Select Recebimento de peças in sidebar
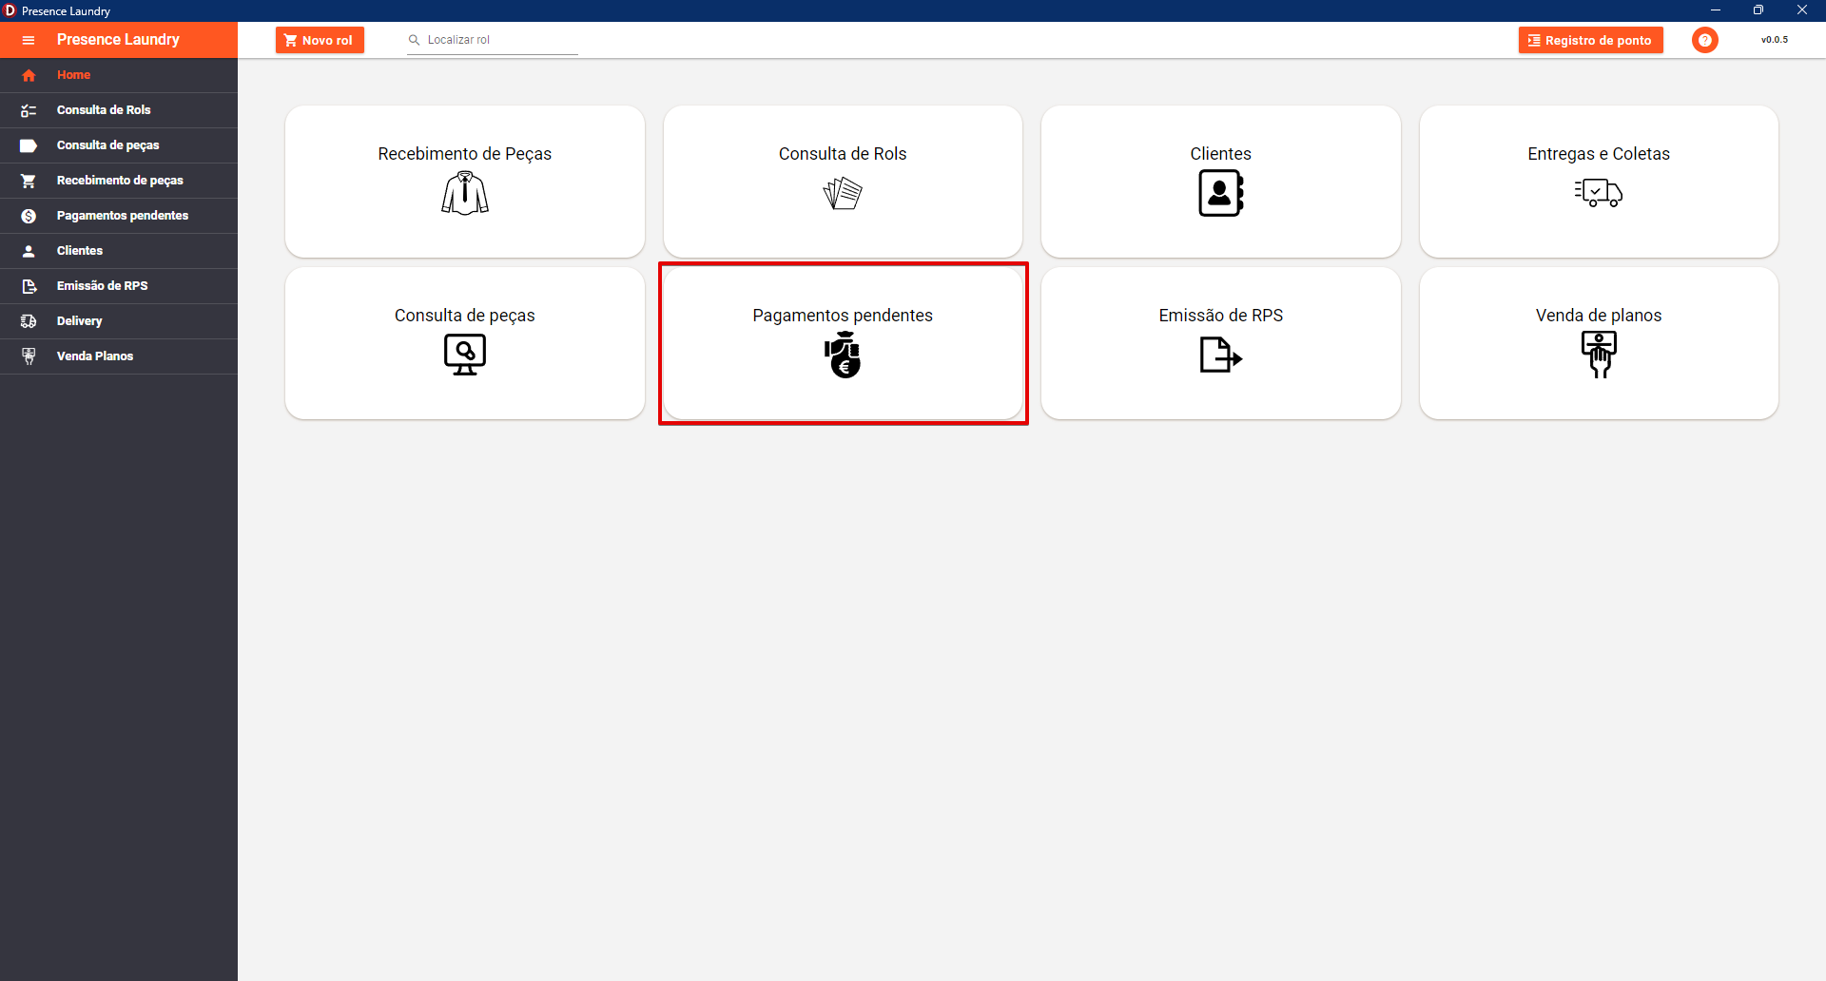 pos(119,181)
